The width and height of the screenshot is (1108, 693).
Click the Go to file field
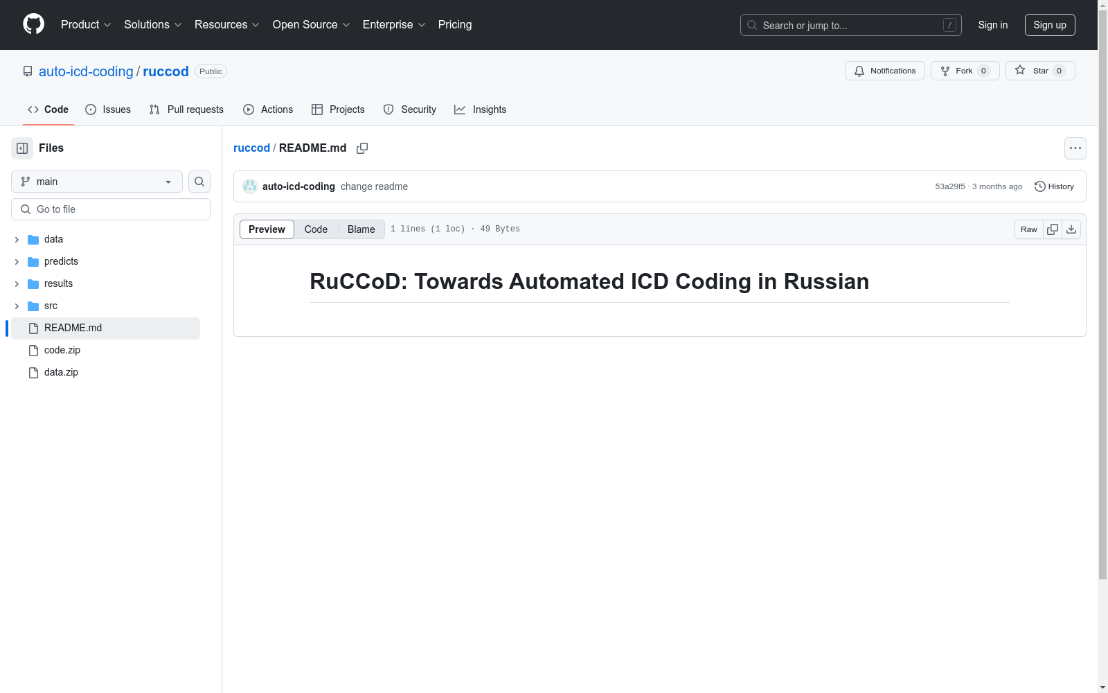coord(111,209)
